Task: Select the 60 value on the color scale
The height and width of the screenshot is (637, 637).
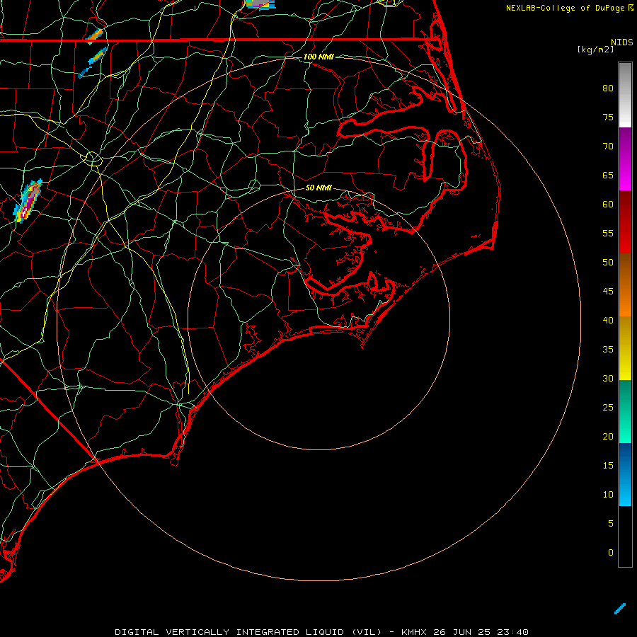Action: pyautogui.click(x=608, y=205)
